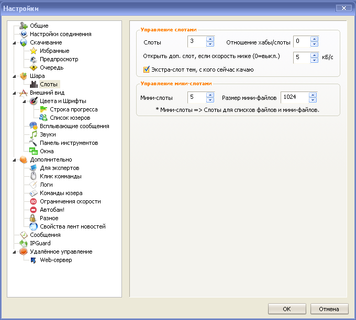This screenshot has height=320, width=356.
Task: Click the Команды юзера book icon
Action: (x=34, y=193)
